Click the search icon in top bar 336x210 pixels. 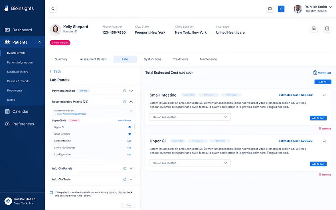[x=53, y=9]
